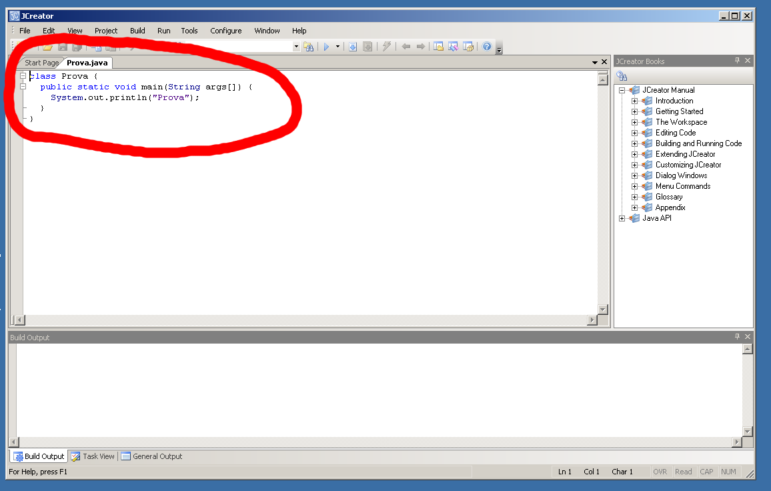Expand the Getting Started book section
Viewport: 771px width, 491px height.
pos(634,111)
